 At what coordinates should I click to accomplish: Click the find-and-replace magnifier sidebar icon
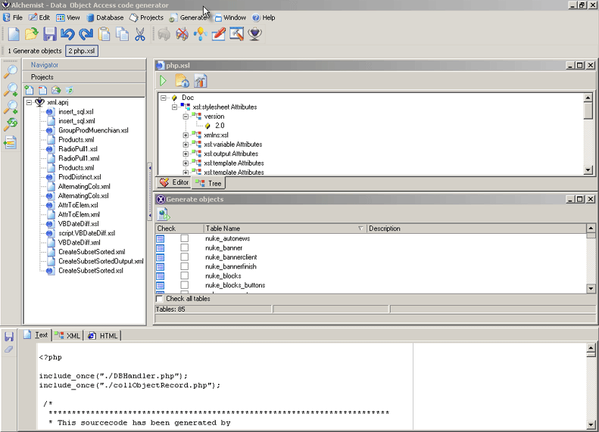tap(11, 123)
